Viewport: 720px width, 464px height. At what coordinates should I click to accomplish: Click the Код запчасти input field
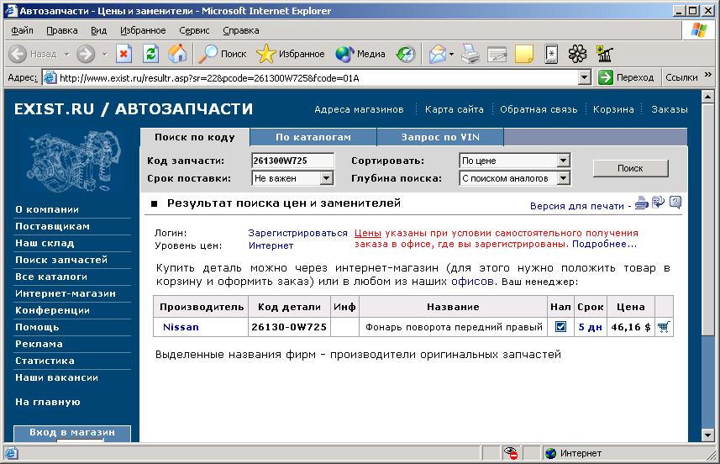(x=293, y=161)
